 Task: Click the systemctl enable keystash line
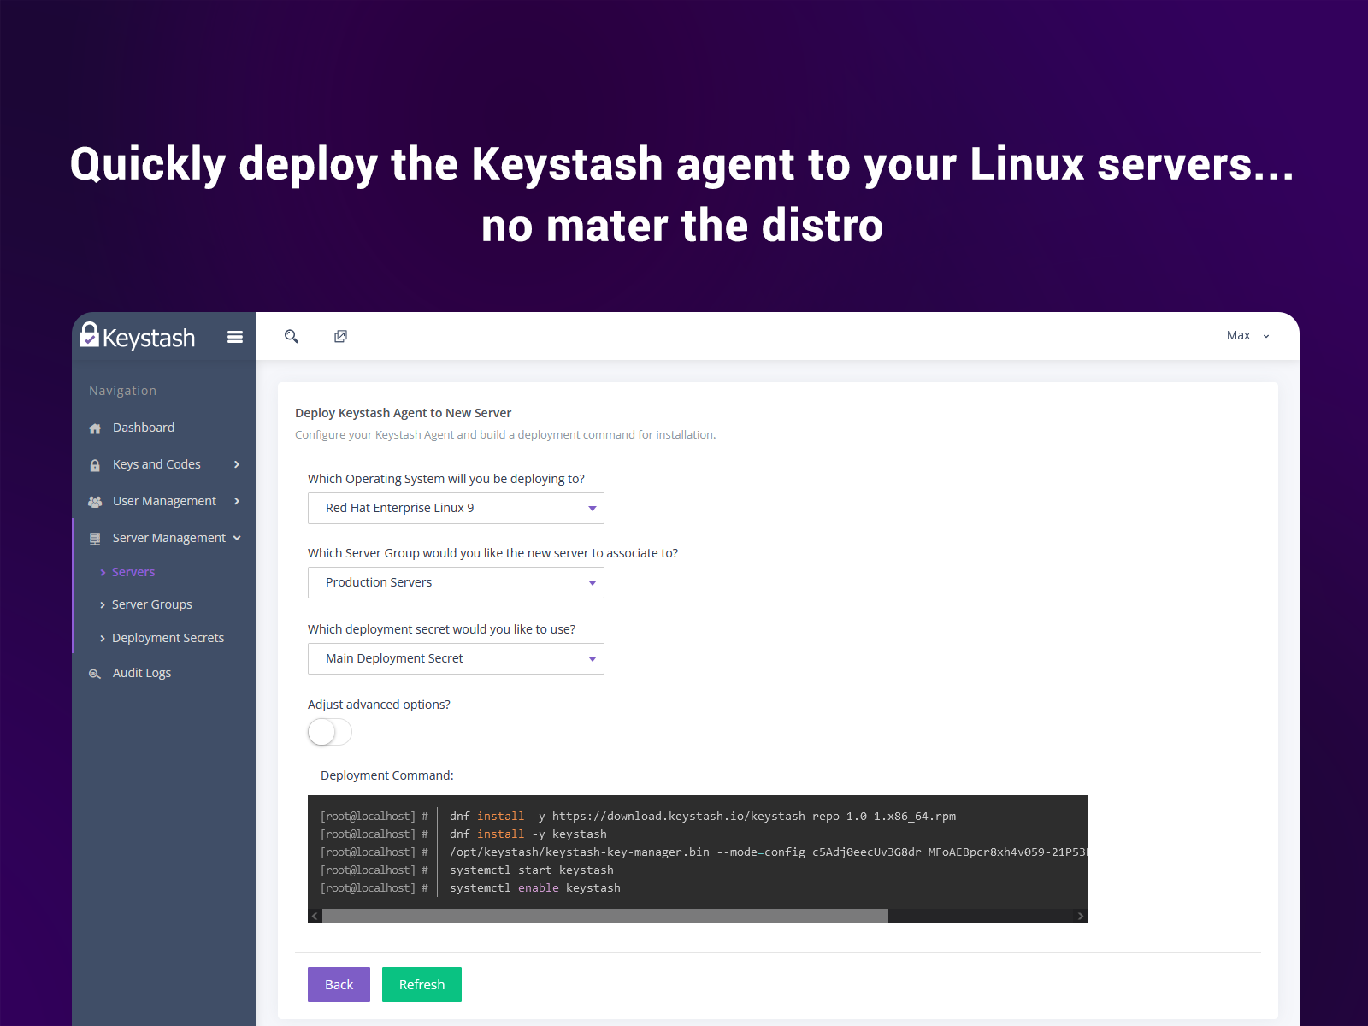pyautogui.click(x=535, y=888)
